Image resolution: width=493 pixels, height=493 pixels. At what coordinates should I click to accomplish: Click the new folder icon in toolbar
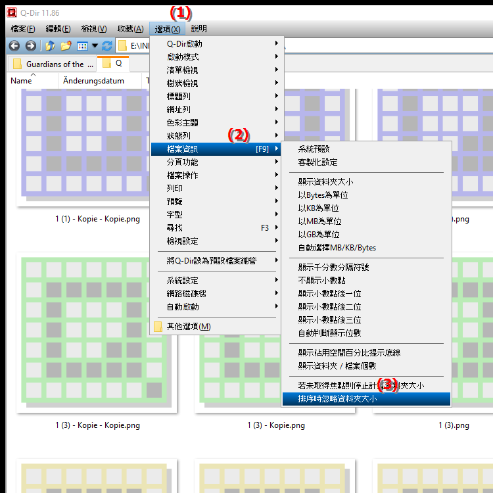[x=66, y=46]
